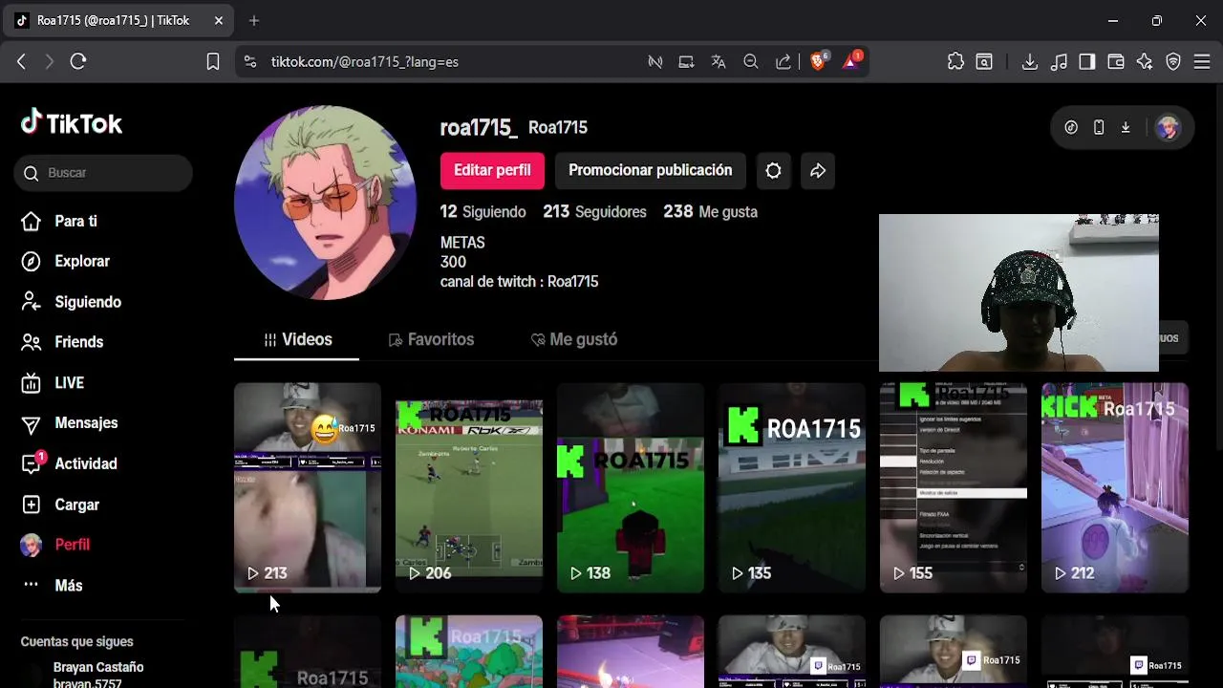
Task: Go back with browser back arrow
Action: point(21,61)
